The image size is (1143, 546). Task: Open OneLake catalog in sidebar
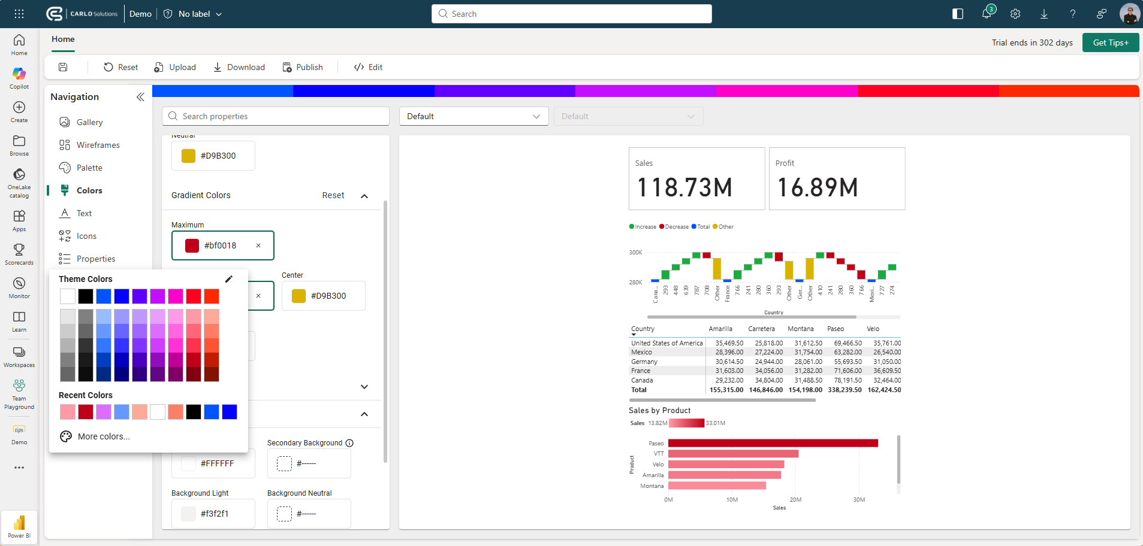19,182
